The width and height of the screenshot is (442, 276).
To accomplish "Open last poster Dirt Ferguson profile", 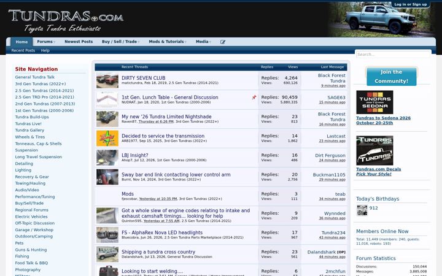I will (x=330, y=155).
